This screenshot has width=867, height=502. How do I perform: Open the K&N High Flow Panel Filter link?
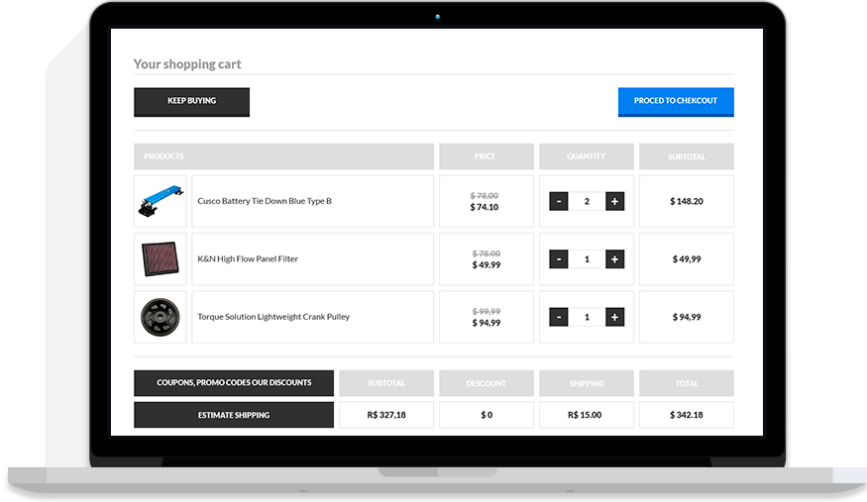pos(248,259)
